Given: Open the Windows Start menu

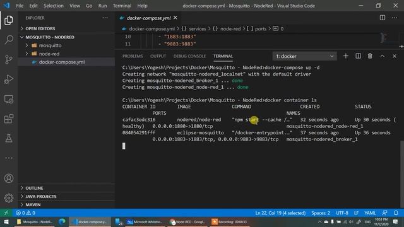Looking at the screenshot, I should click(x=6, y=222).
